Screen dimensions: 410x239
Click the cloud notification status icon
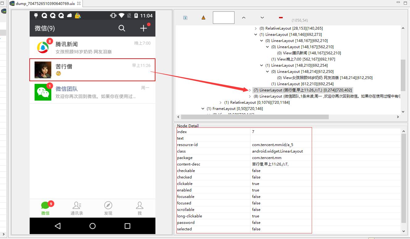tap(70, 15)
